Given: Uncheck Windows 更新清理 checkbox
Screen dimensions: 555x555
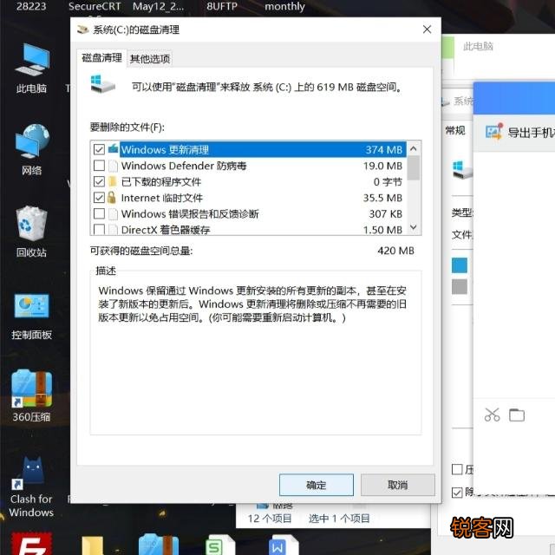Looking at the screenshot, I should (x=99, y=149).
